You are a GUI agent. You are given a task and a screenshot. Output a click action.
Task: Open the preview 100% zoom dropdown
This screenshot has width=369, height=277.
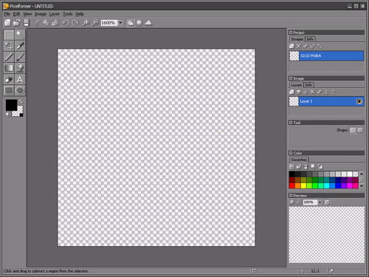pos(320,202)
